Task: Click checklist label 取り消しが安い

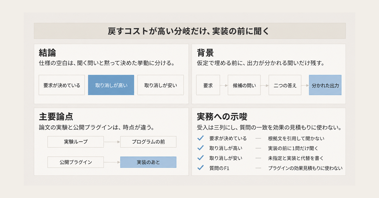Action: (226, 158)
